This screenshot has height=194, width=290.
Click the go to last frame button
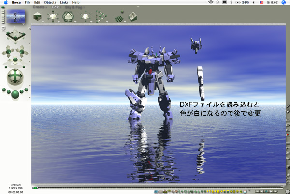pyautogui.click(x=275, y=191)
